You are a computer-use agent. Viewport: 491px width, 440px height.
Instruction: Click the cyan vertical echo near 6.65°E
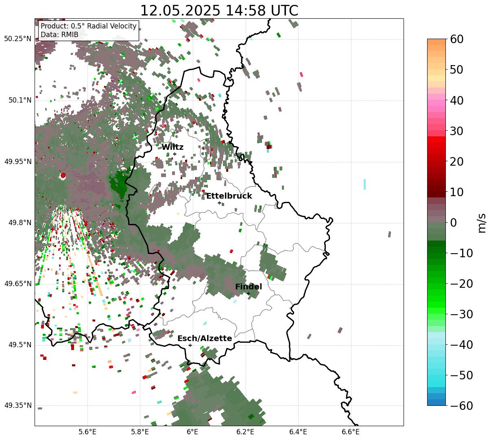pyautogui.click(x=364, y=184)
